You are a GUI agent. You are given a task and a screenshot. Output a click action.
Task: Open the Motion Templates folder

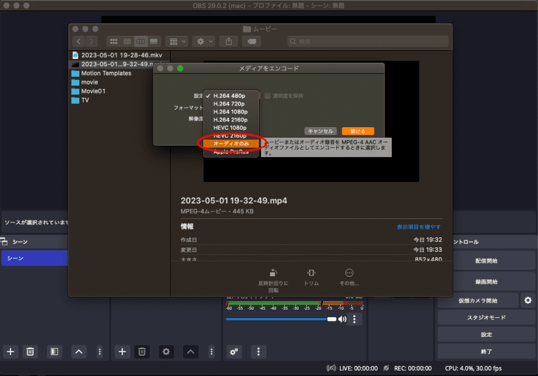coord(106,73)
